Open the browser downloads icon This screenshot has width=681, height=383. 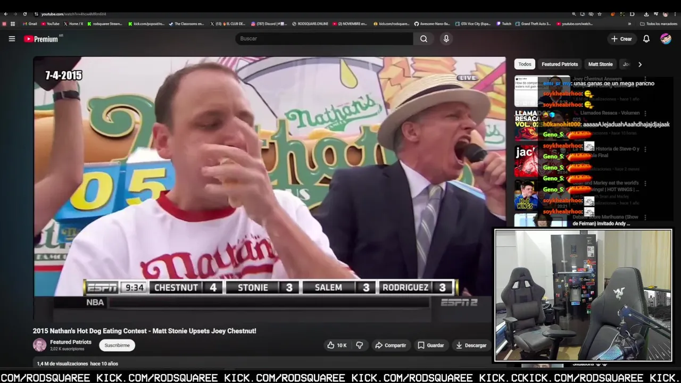(x=646, y=14)
